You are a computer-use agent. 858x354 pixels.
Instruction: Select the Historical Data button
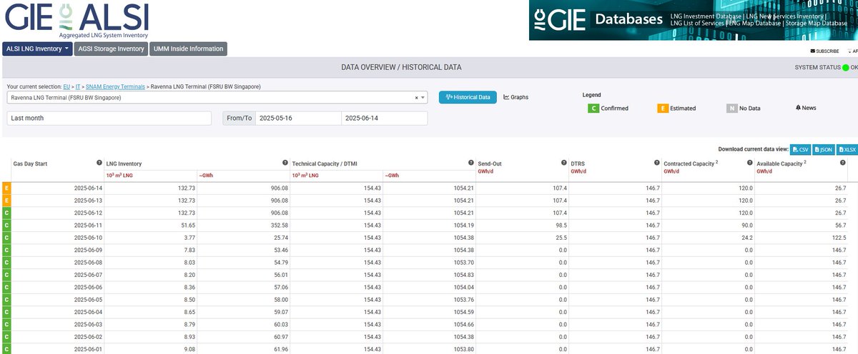[x=468, y=97]
